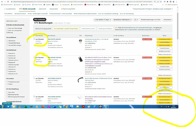Open Windows Explorer folder in taskbar
The image size is (196, 127).
14,107
